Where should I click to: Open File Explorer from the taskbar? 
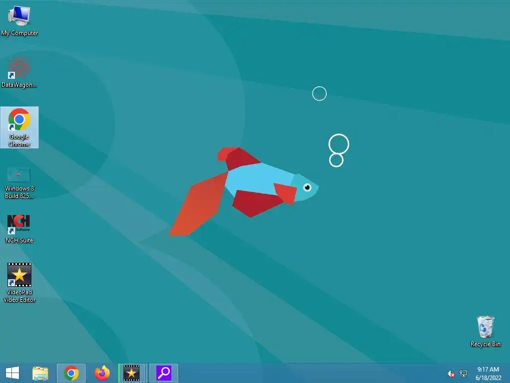(40, 373)
